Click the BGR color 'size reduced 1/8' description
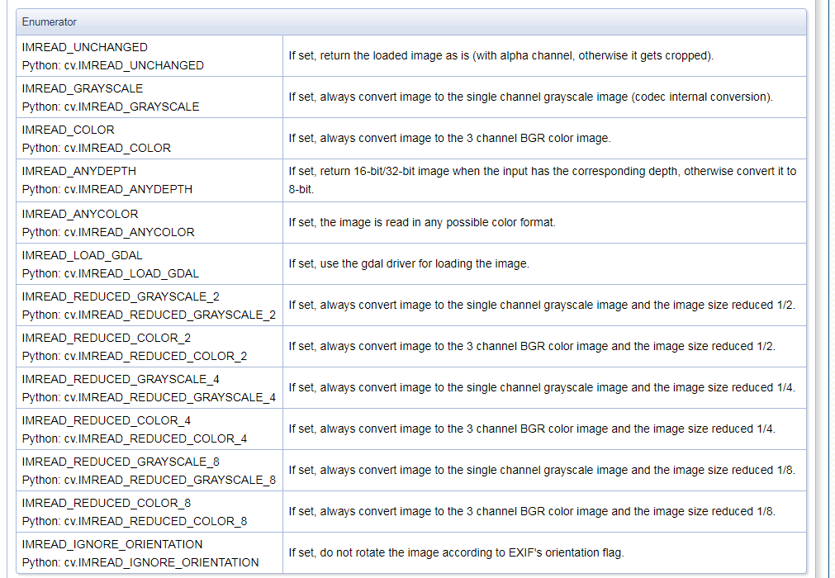 532,511
